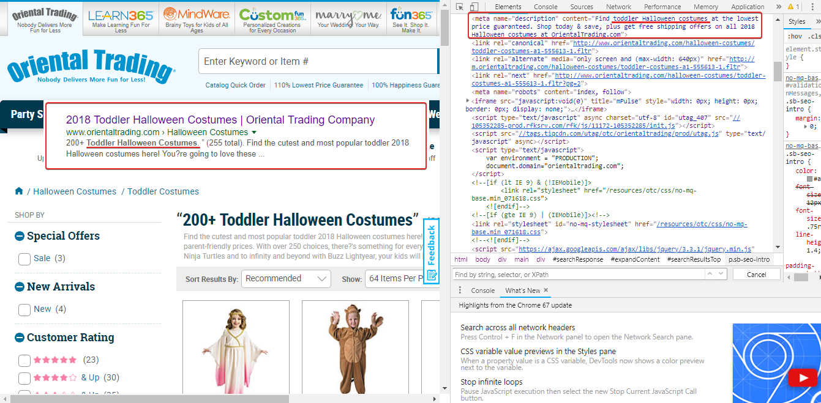This screenshot has height=403, width=821.
Task: Open the Feedback side tab on the page
Action: tap(432, 251)
